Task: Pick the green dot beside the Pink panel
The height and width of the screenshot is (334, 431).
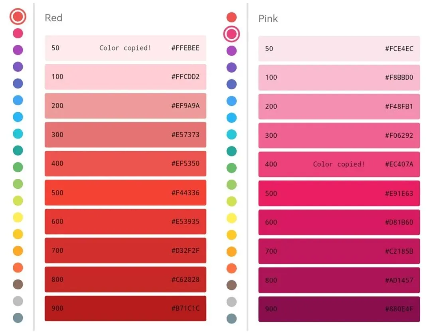Action: 231,168
